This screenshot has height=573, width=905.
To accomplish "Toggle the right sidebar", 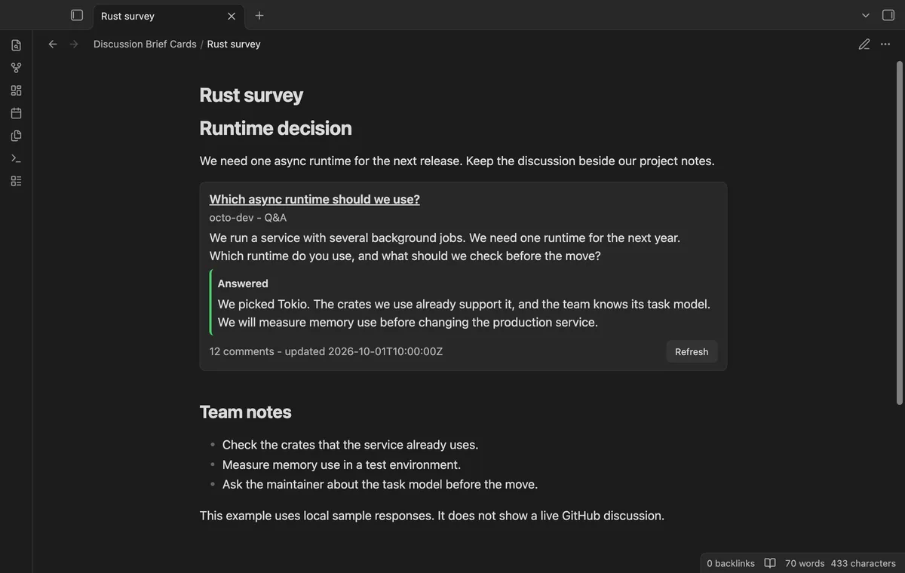I will point(888,15).
